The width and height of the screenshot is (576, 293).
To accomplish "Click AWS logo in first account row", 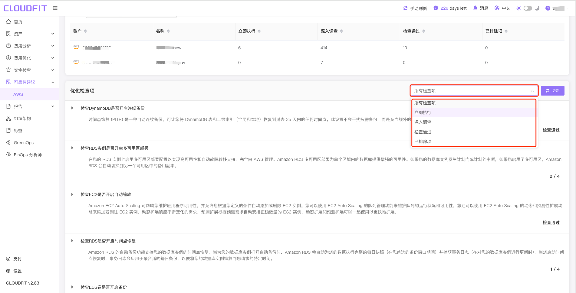I will (76, 47).
